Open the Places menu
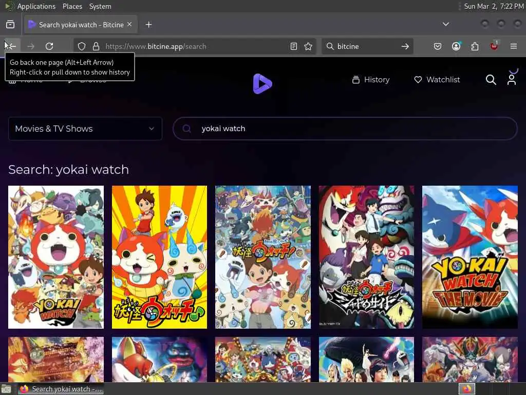 pos(72,6)
